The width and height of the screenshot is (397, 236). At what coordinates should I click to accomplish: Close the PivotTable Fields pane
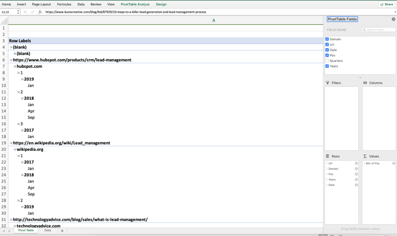point(393,19)
